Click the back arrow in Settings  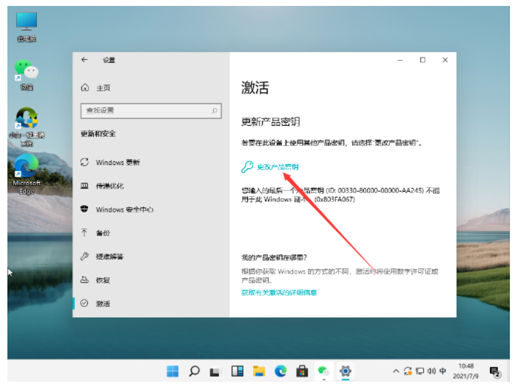pos(84,60)
